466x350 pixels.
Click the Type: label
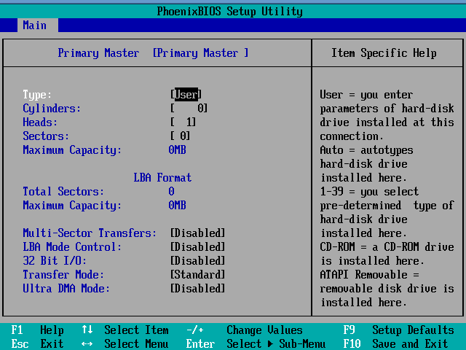click(37, 95)
